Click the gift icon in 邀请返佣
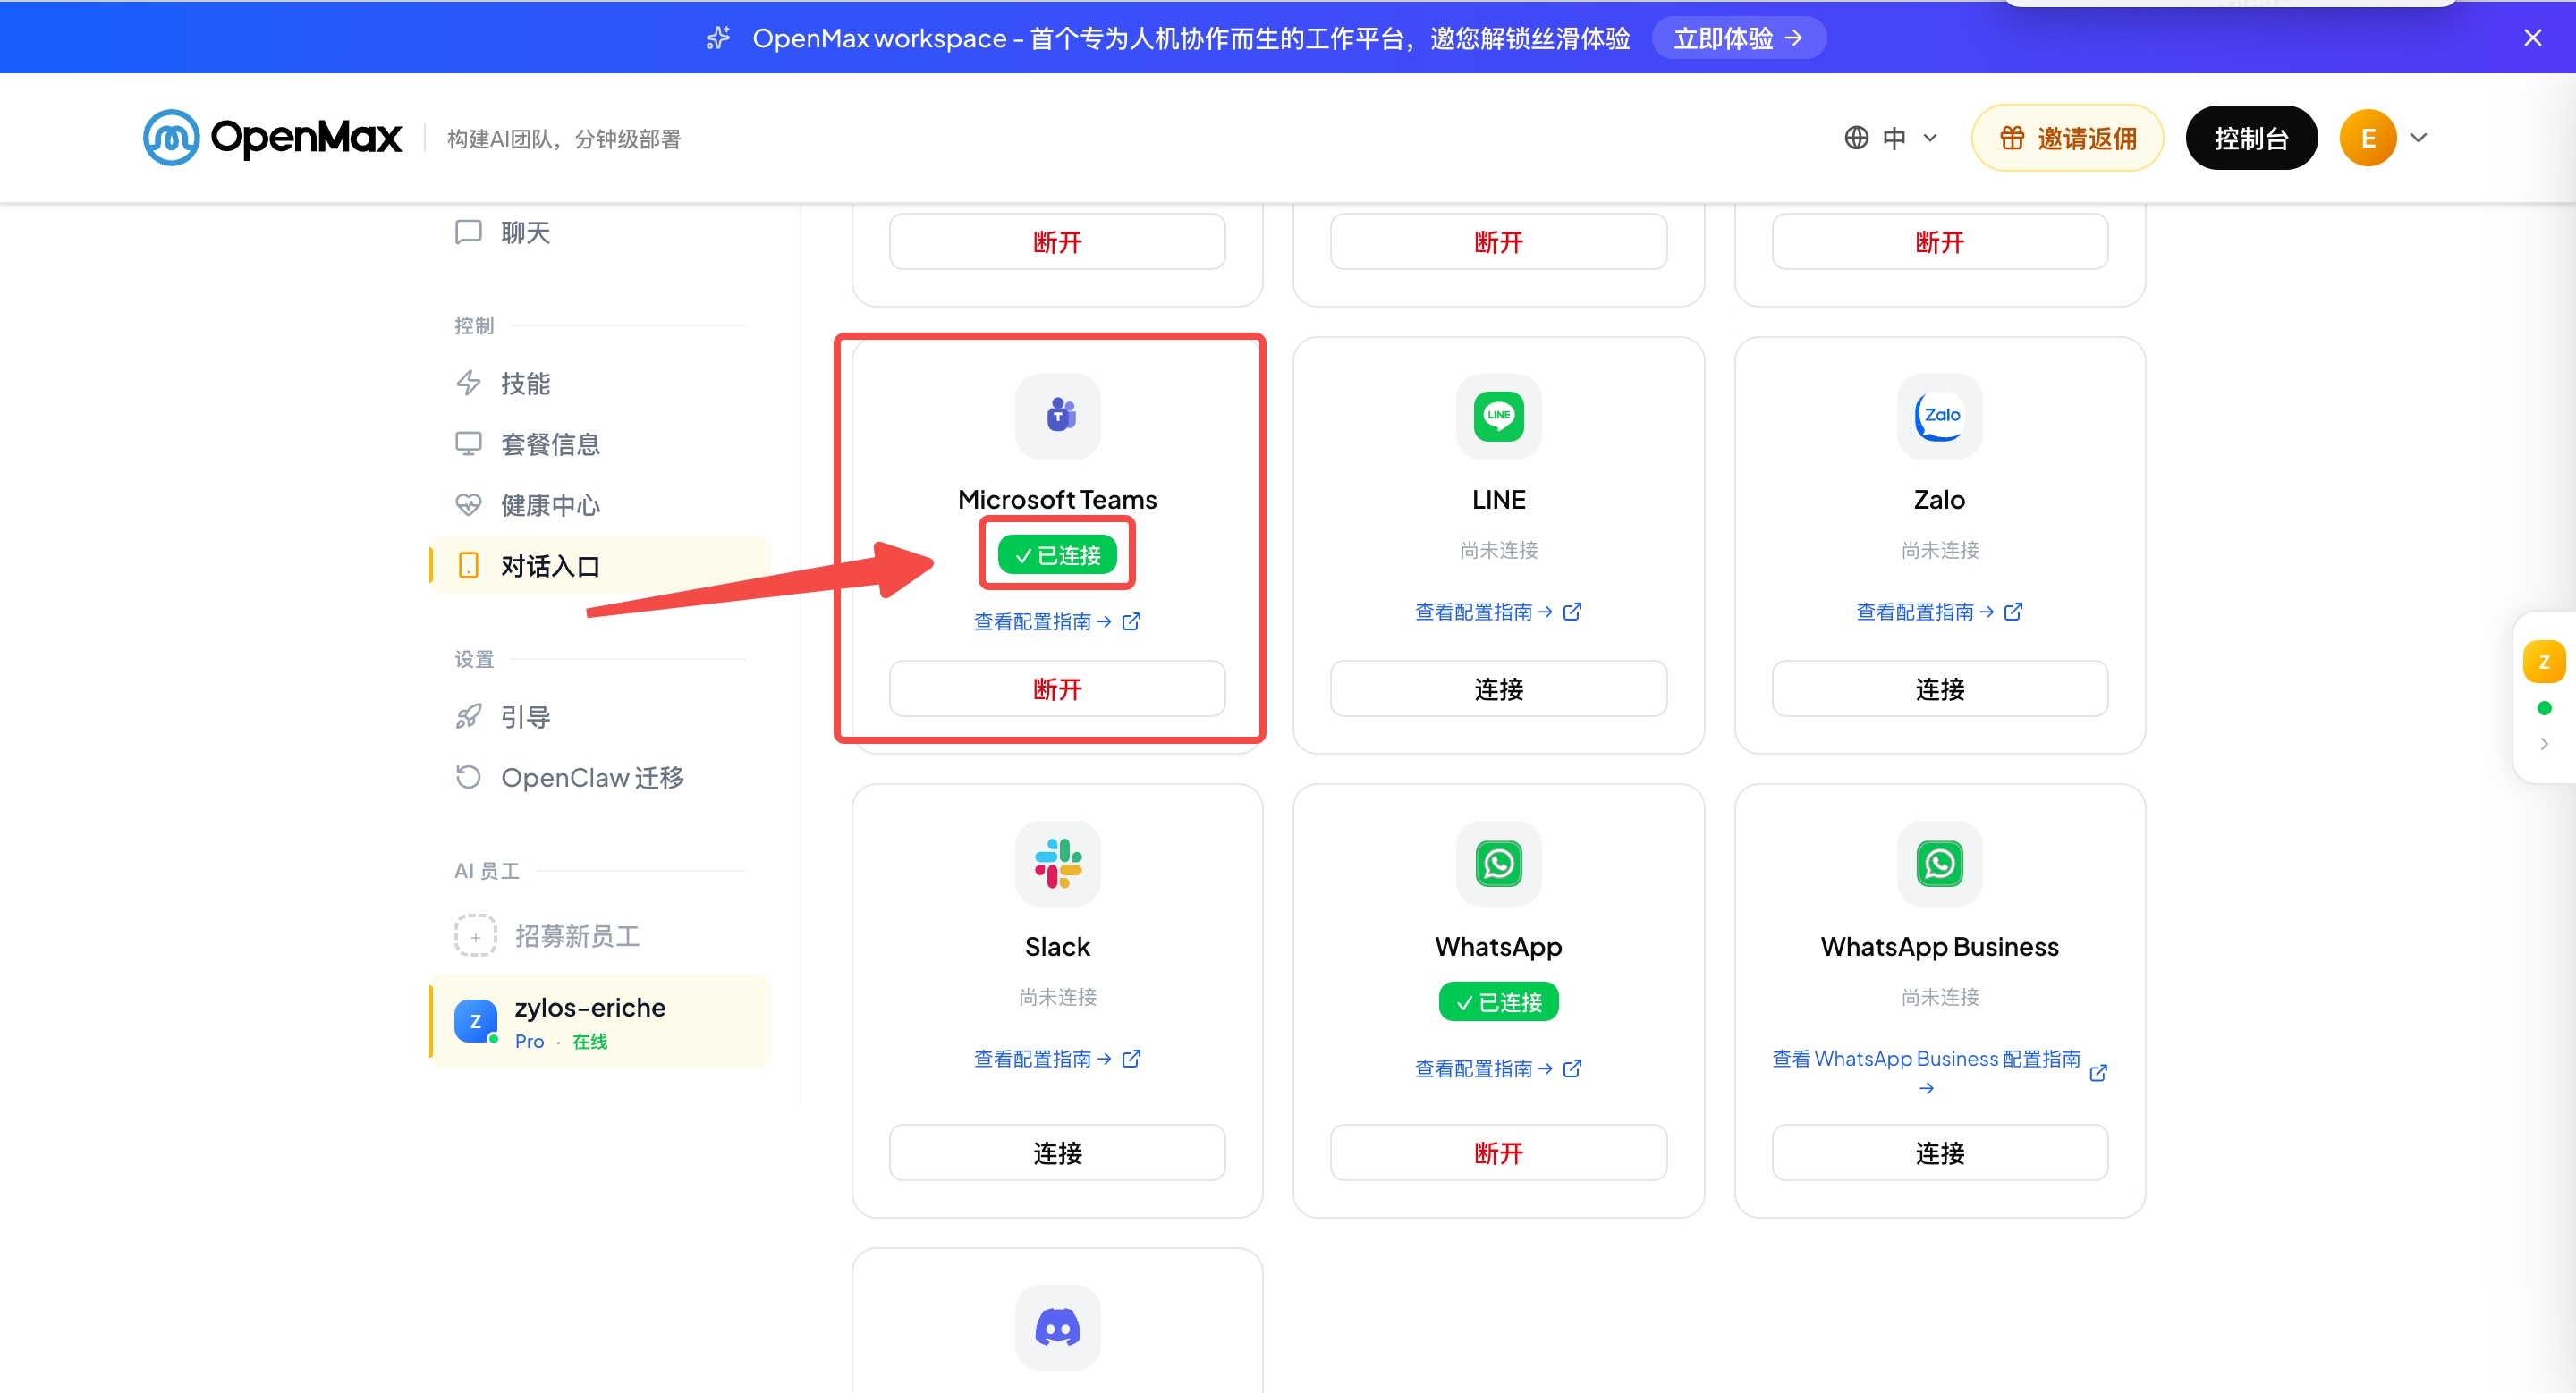 click(2012, 138)
